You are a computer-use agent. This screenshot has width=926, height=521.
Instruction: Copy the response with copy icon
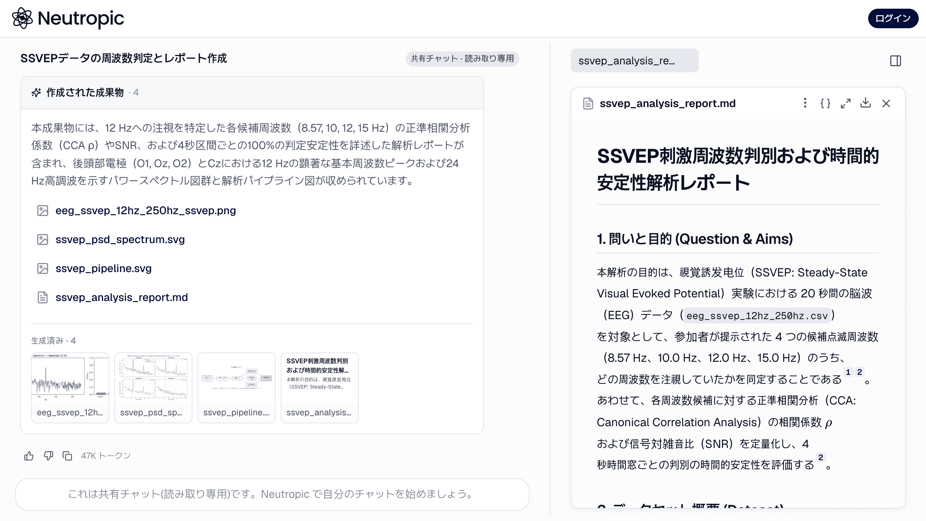(x=68, y=456)
